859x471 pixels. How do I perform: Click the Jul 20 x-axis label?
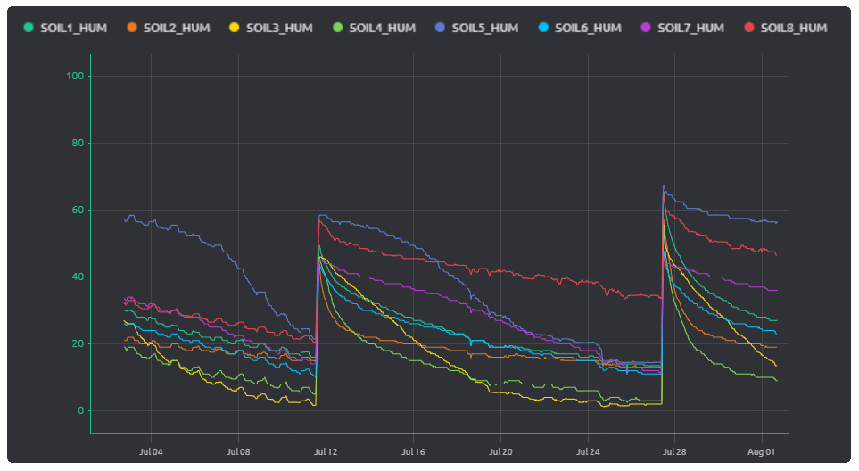500,451
